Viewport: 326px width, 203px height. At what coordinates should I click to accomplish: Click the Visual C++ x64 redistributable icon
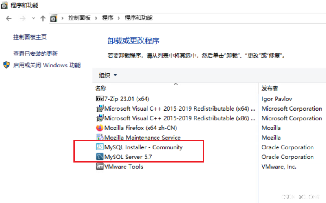click(100, 109)
